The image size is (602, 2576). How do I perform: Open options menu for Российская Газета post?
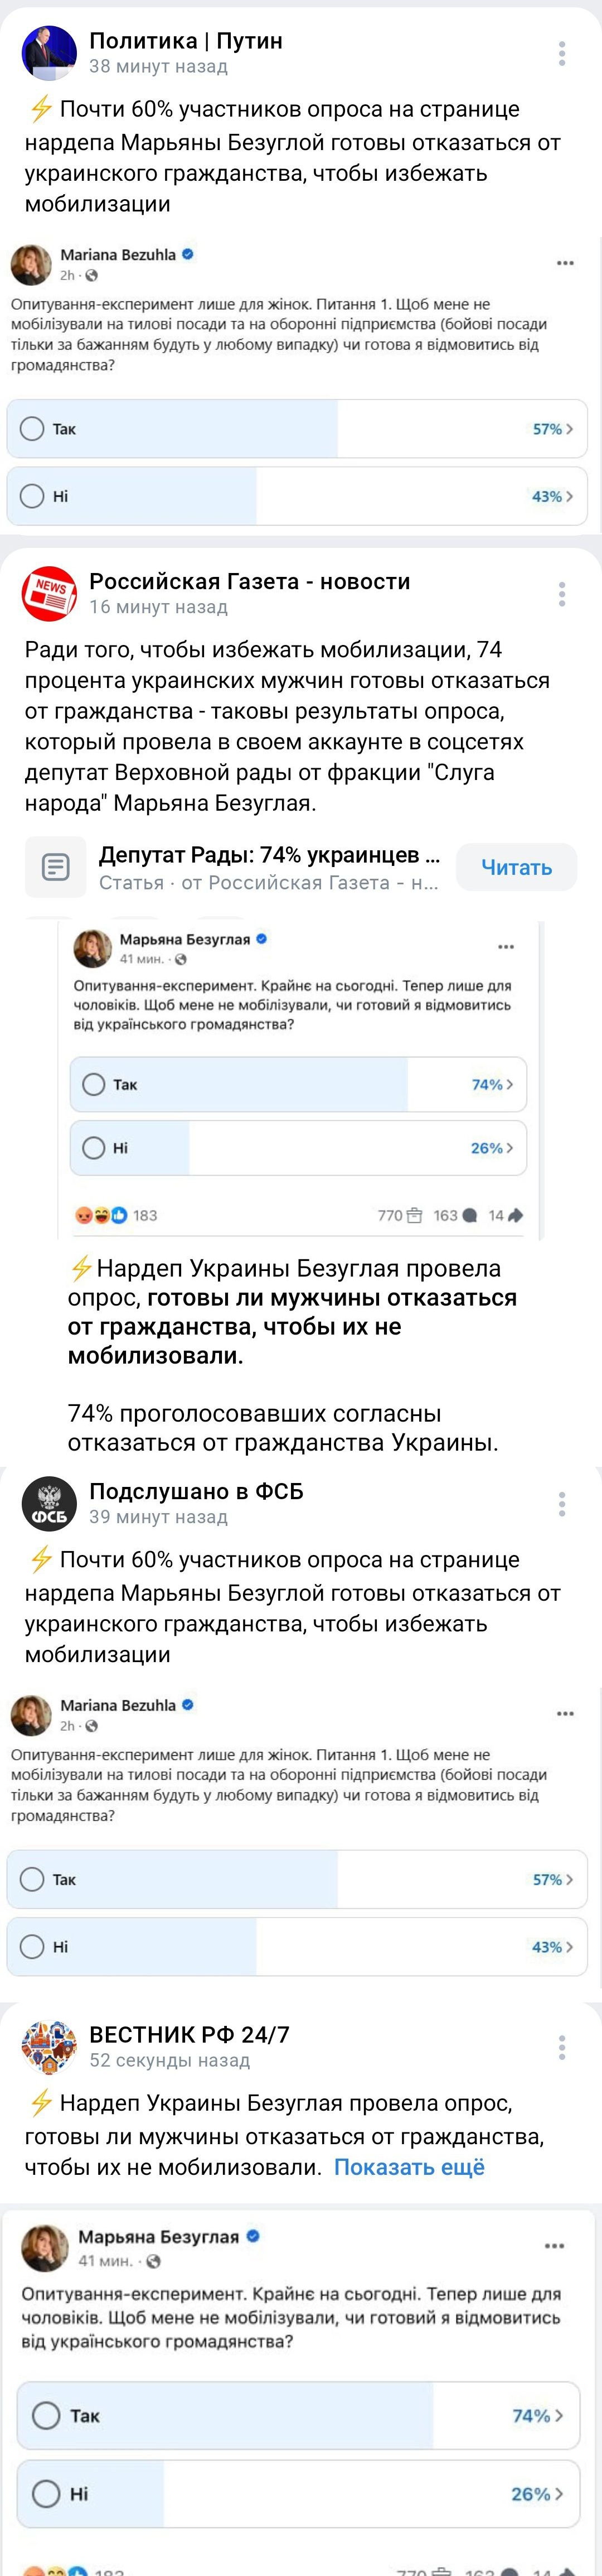[x=562, y=594]
